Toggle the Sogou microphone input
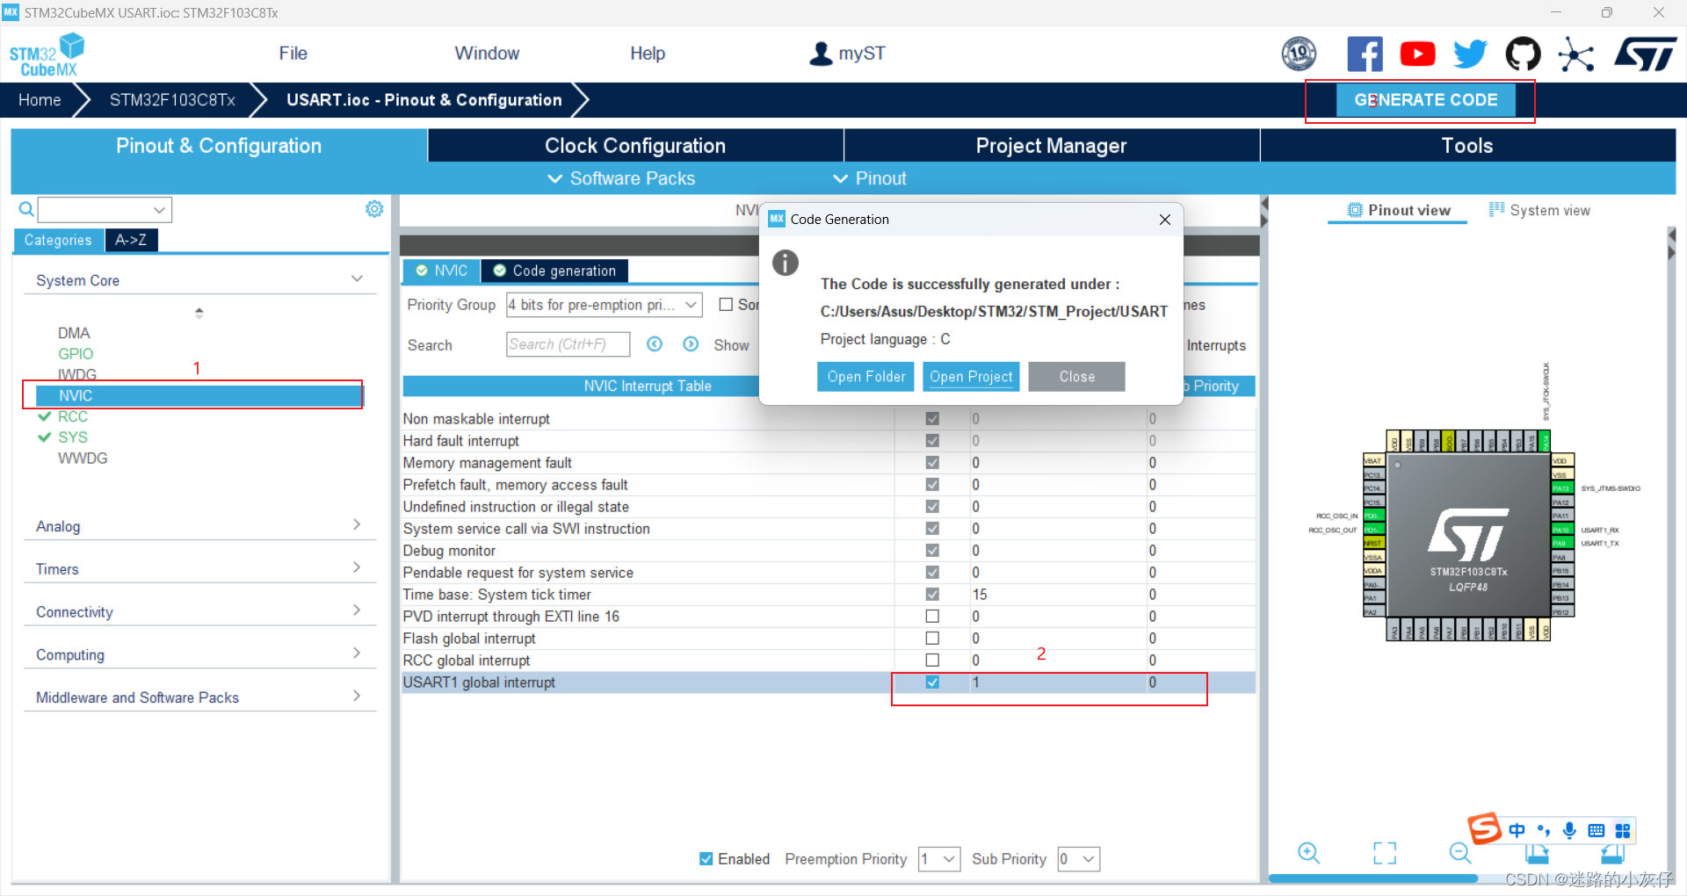This screenshot has height=896, width=1687. pos(1570,830)
